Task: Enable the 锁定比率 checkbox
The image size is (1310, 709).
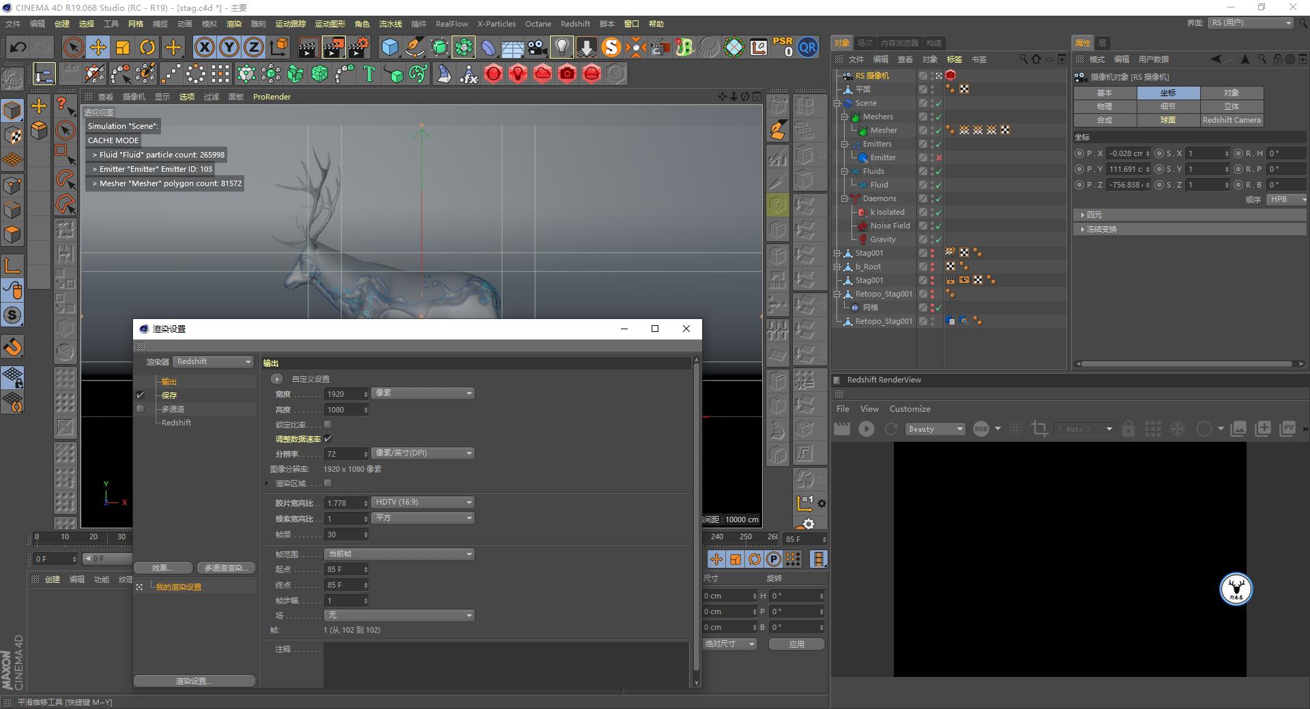Action: 327,424
